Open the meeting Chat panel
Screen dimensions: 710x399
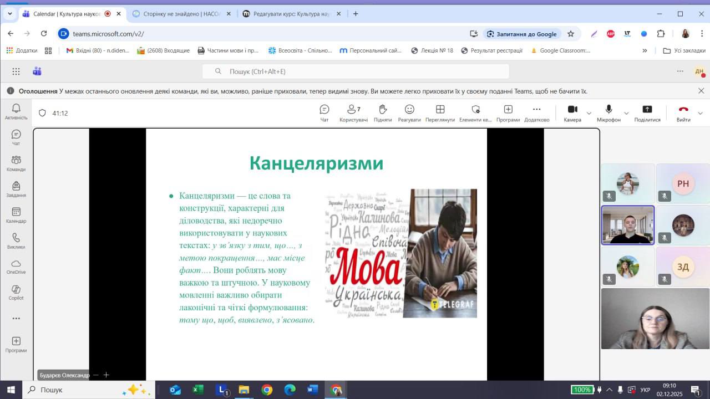324,112
